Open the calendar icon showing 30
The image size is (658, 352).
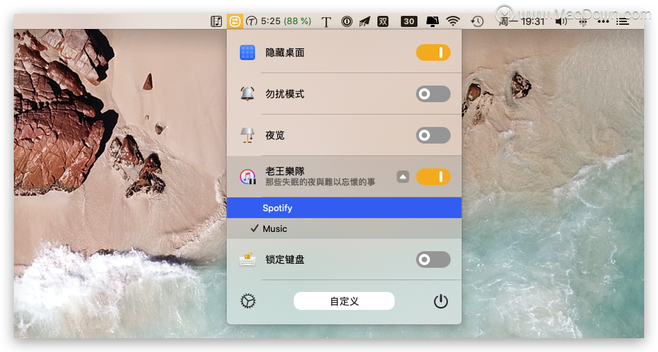click(409, 21)
